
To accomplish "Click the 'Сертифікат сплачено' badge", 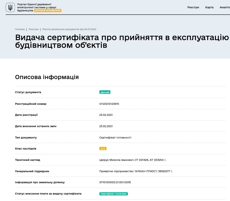I will (x=113, y=194).
